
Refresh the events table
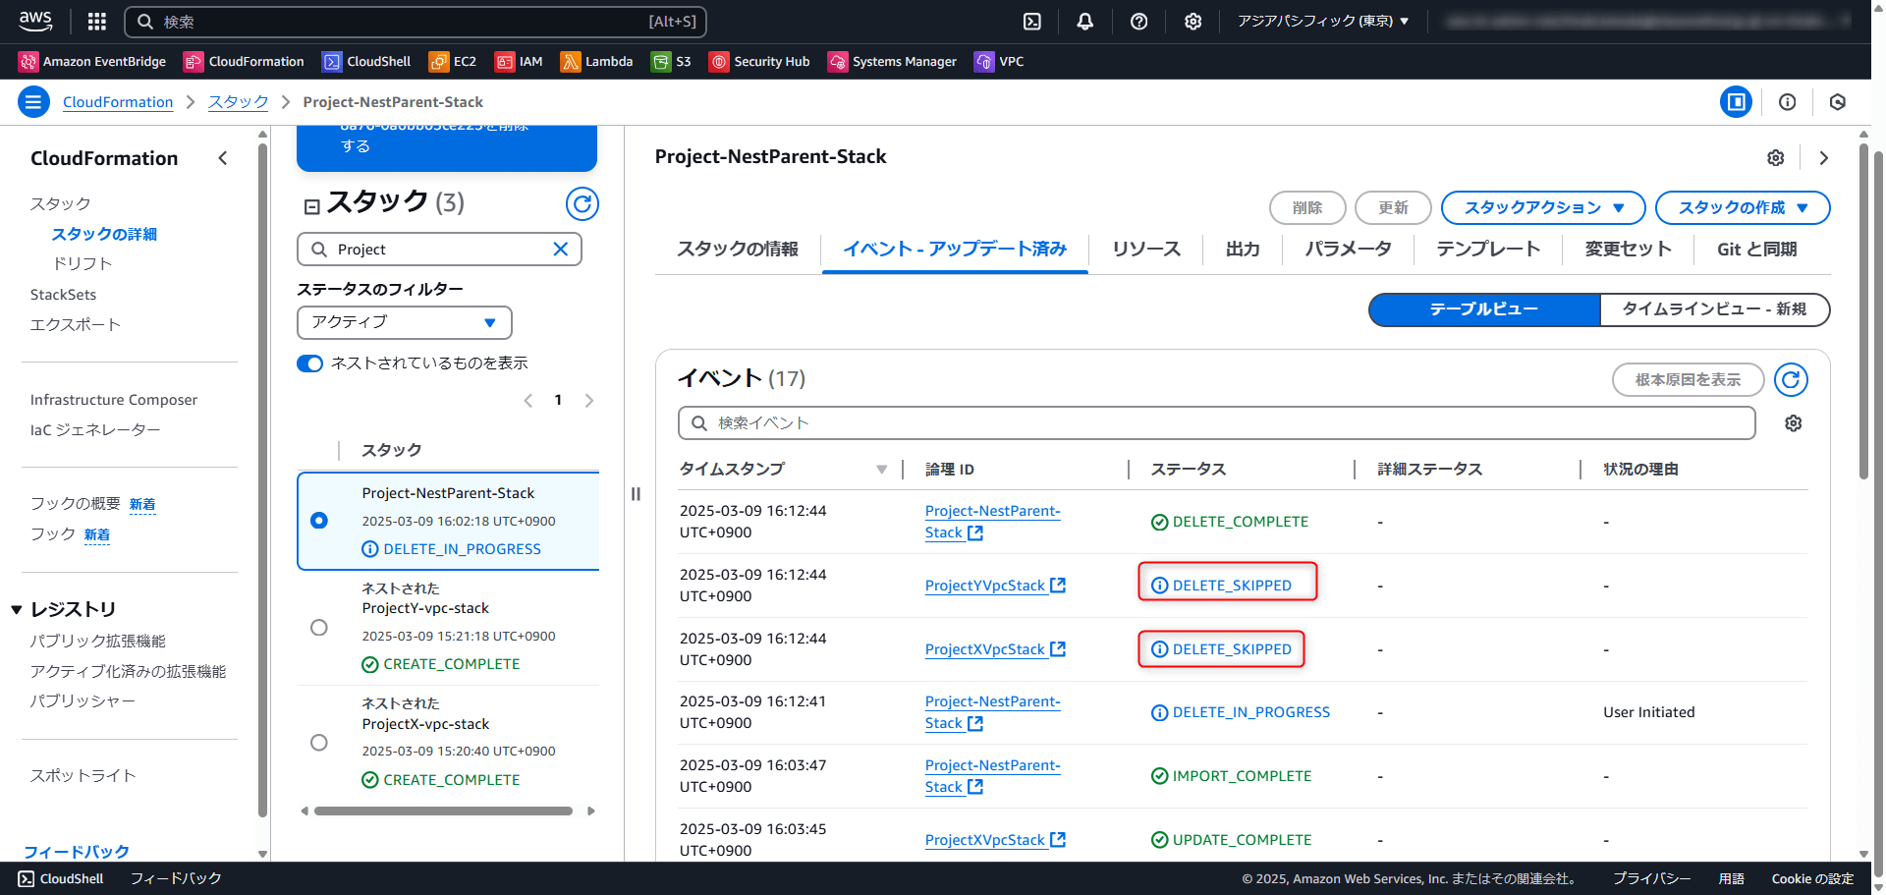point(1791,379)
